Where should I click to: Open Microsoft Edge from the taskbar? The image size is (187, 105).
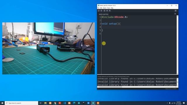pos(74,103)
